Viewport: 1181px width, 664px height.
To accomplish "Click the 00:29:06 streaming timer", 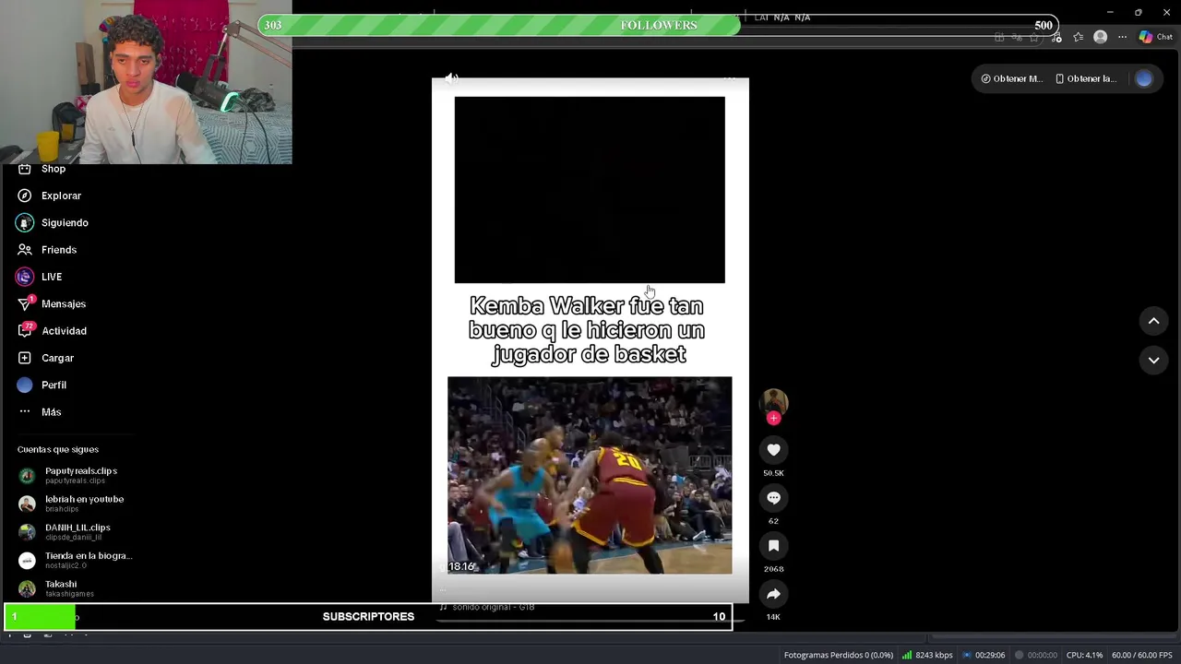I will pos(983,655).
